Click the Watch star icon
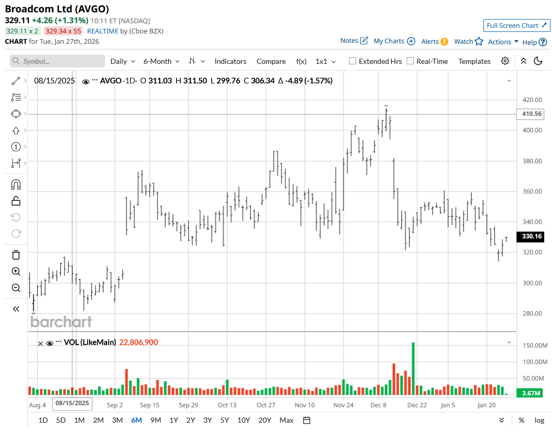Image resolution: width=552 pixels, height=432 pixels. [479, 41]
